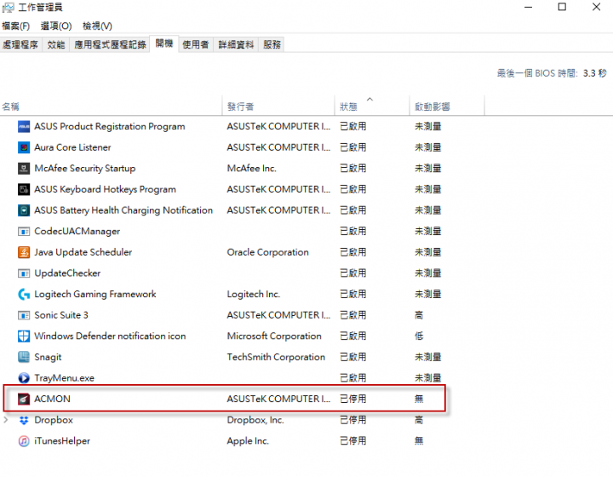Click the Snagit icon
The image size is (613, 477).
pos(24,357)
